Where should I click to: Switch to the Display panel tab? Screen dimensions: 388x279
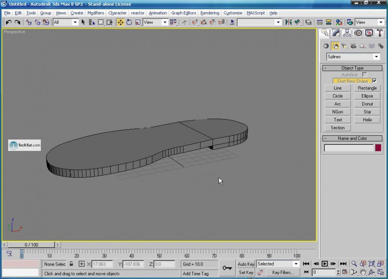[x=369, y=33]
